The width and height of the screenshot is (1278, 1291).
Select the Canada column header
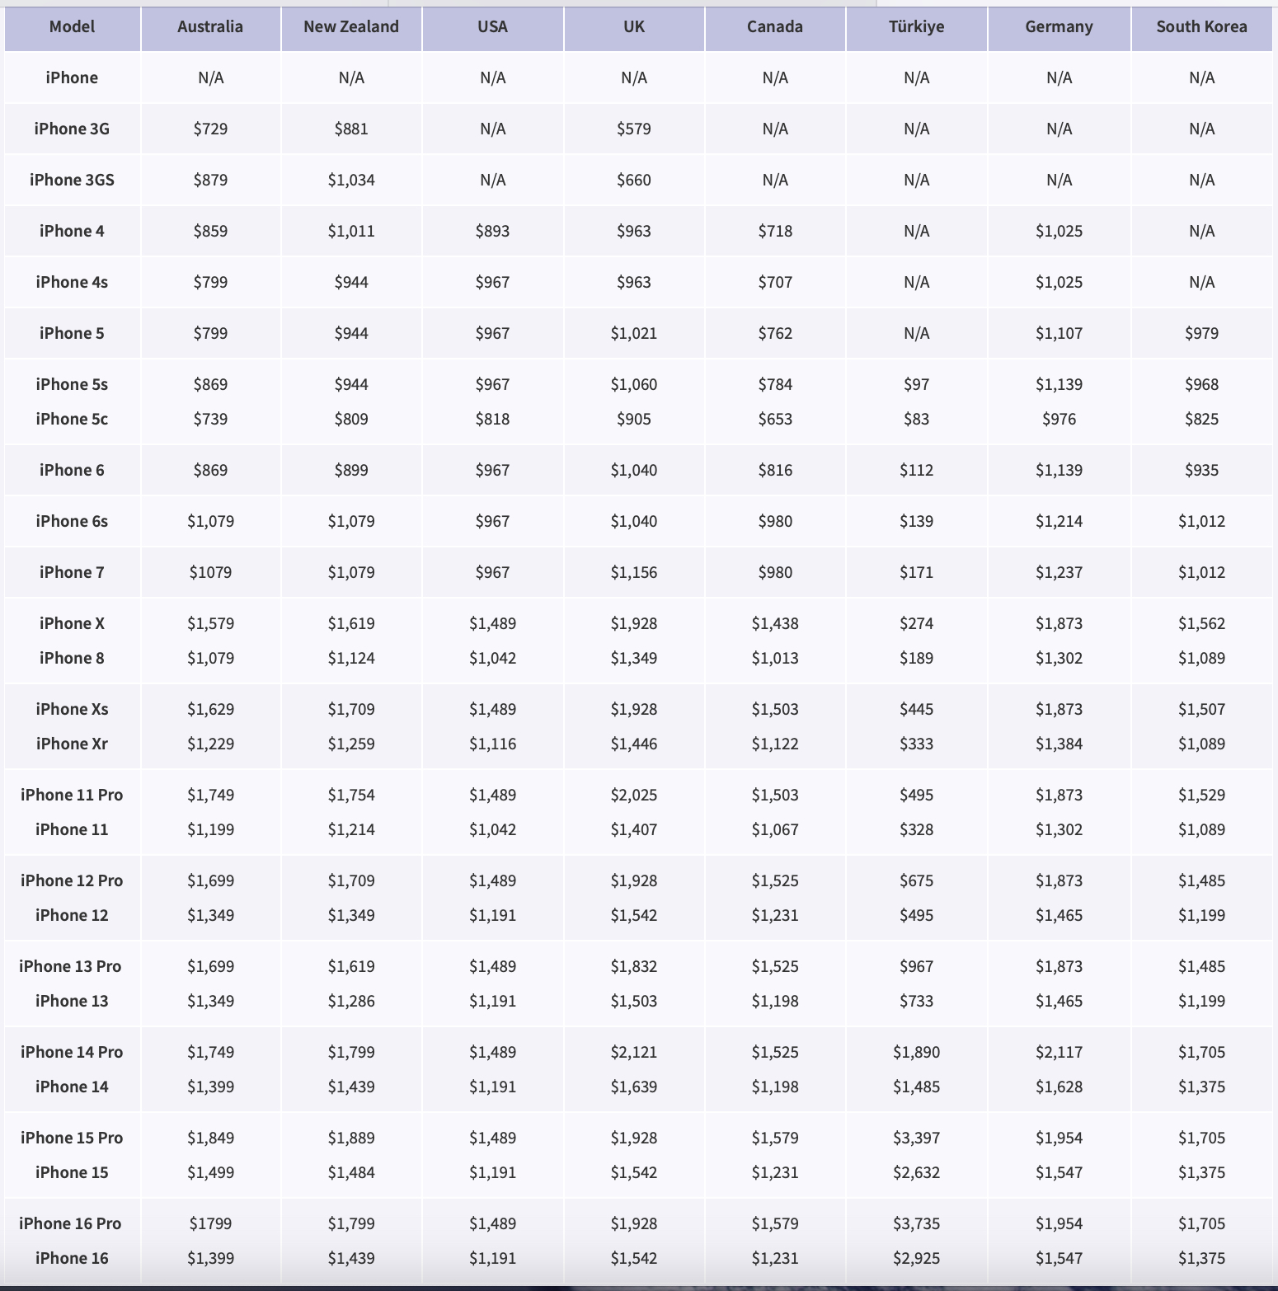(x=775, y=26)
